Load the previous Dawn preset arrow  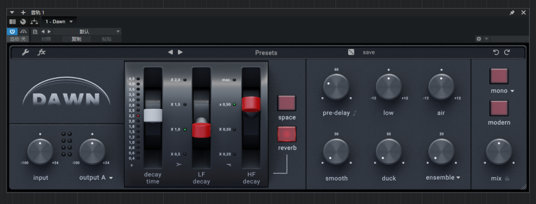(x=170, y=52)
